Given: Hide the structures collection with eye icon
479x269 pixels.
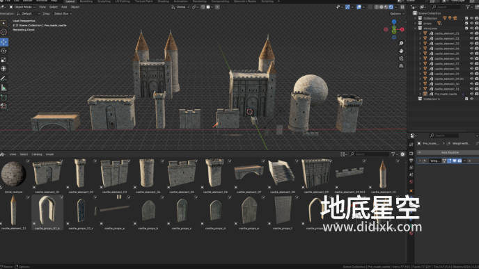Looking at the screenshot, I should pyautogui.click(x=471, y=28).
